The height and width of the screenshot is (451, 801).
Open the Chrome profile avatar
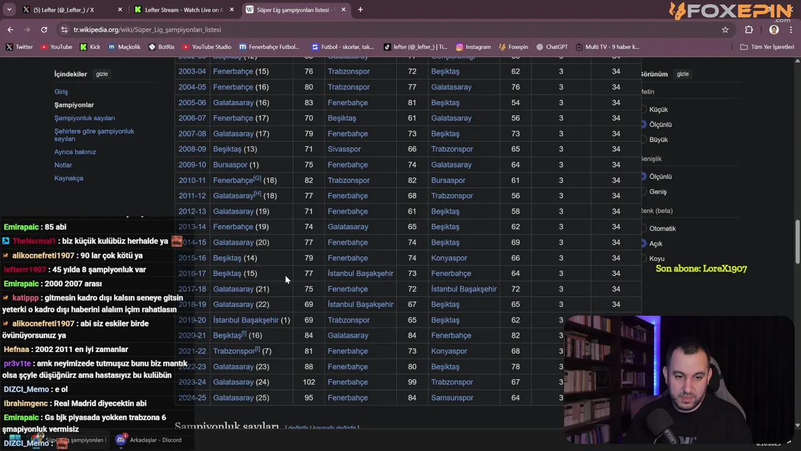click(x=774, y=29)
